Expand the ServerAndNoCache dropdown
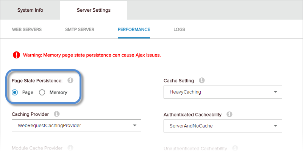The width and height of the screenshot is (303, 152). point(223,126)
